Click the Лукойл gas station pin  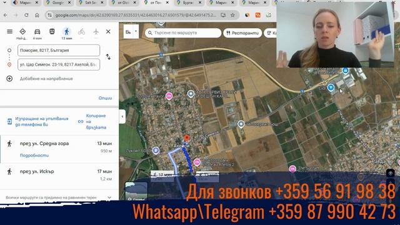pos(156,151)
